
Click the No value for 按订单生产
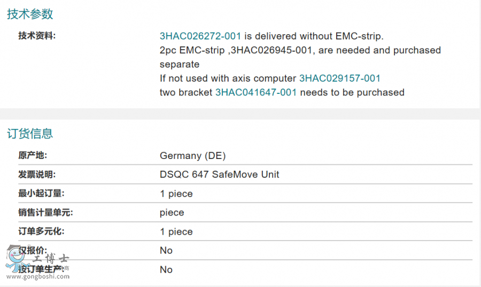[166, 269]
